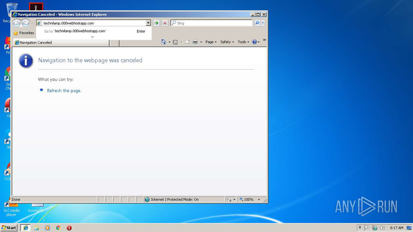Open Favorites star button
413x232 pixels.
tap(24, 32)
